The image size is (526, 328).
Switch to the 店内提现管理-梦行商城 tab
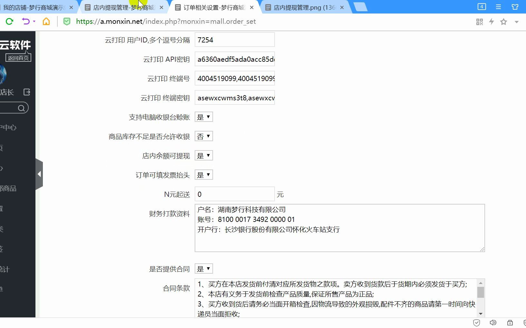tap(124, 7)
